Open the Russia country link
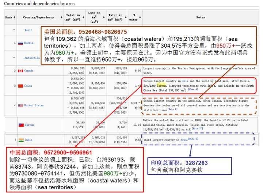 29,43
